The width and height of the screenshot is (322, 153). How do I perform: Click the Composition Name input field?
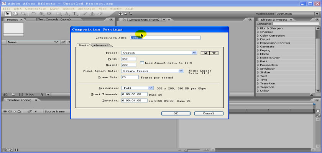165,38
